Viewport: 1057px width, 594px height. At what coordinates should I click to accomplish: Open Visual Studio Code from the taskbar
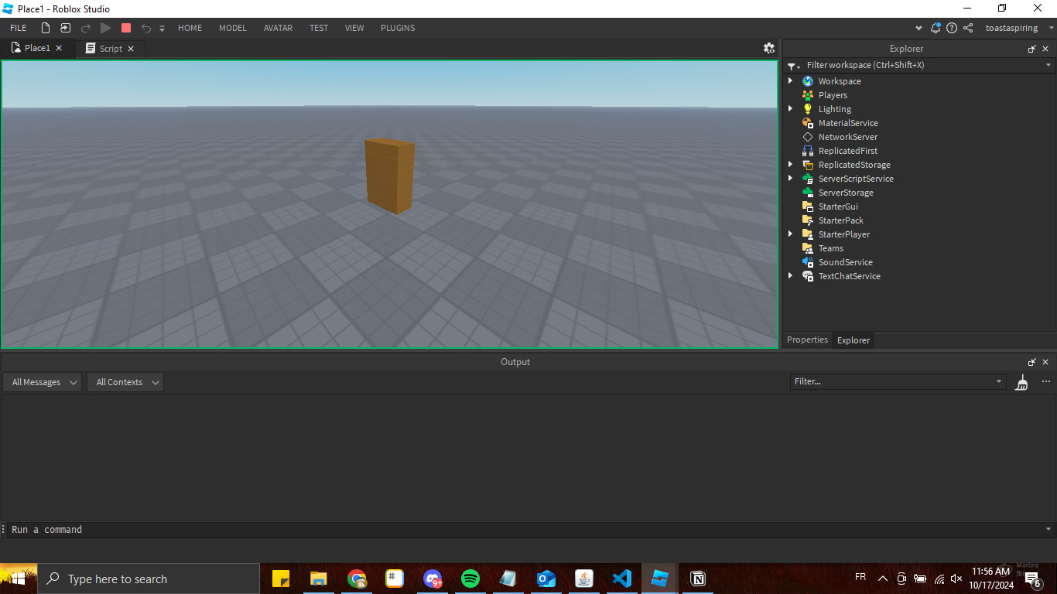(621, 578)
